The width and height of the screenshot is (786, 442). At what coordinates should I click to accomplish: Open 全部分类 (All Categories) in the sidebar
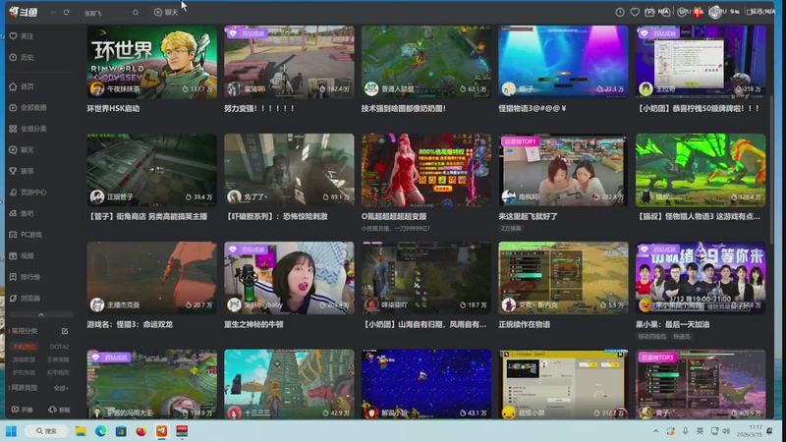coord(28,129)
